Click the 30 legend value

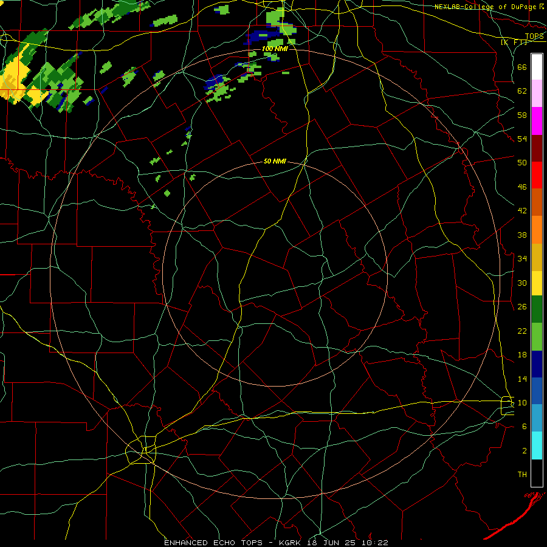(522, 283)
